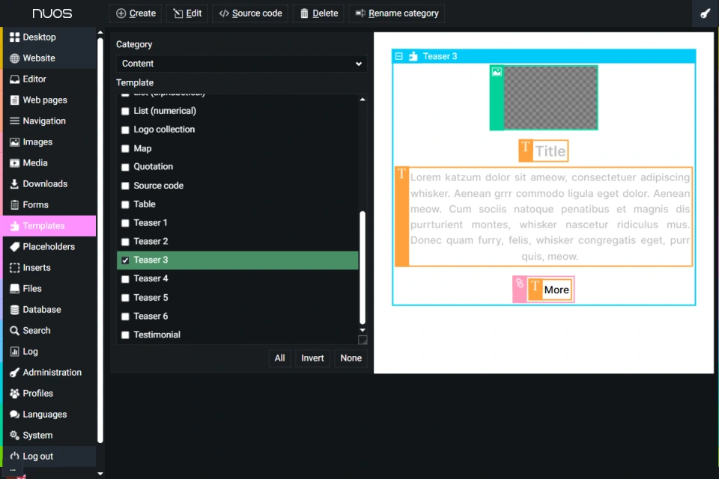Click the image placeholder icon in Teaser 3 preview
The width and height of the screenshot is (719, 479).
pos(496,73)
